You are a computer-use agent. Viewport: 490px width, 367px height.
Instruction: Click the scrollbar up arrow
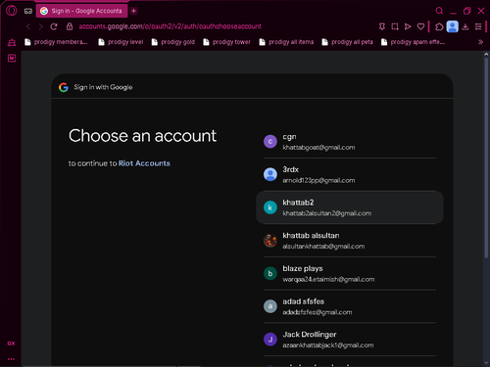pos(486,54)
